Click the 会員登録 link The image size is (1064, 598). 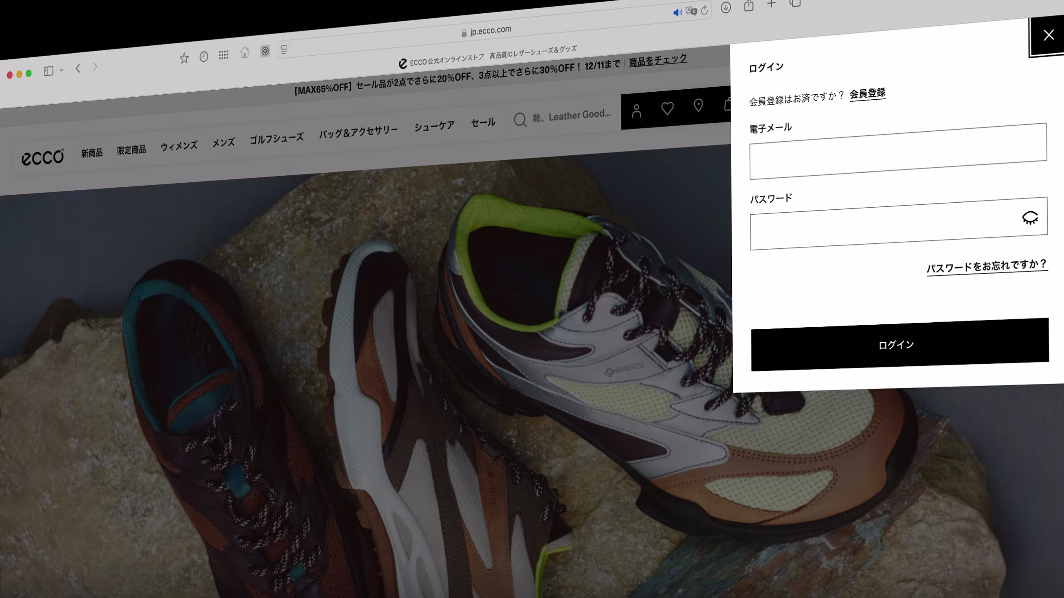(867, 94)
